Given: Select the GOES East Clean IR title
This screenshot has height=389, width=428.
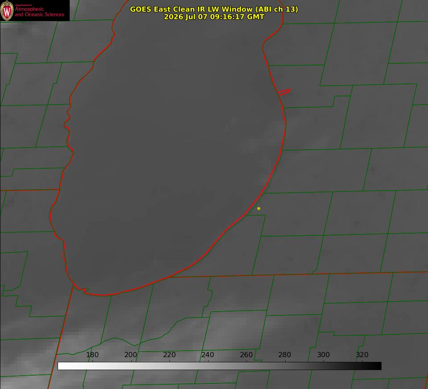Looking at the screenshot, I should [214, 9].
